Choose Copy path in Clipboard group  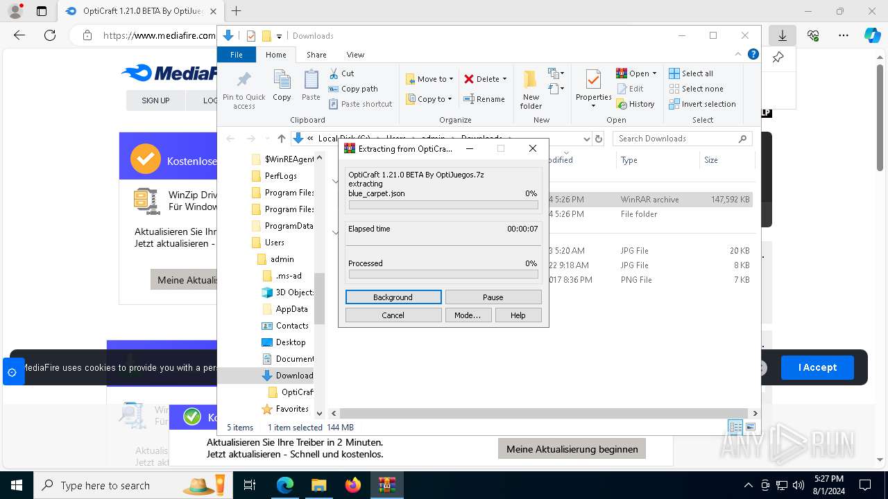[353, 89]
